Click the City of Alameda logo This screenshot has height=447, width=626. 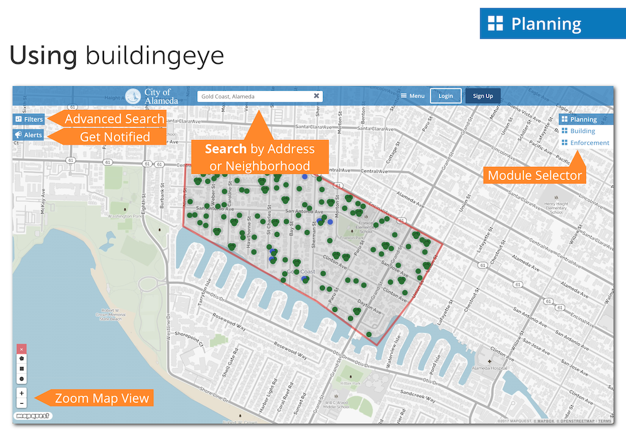click(x=151, y=96)
